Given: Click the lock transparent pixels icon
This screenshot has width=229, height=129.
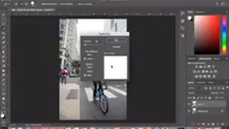Looking at the screenshot, I should pos(194,98).
